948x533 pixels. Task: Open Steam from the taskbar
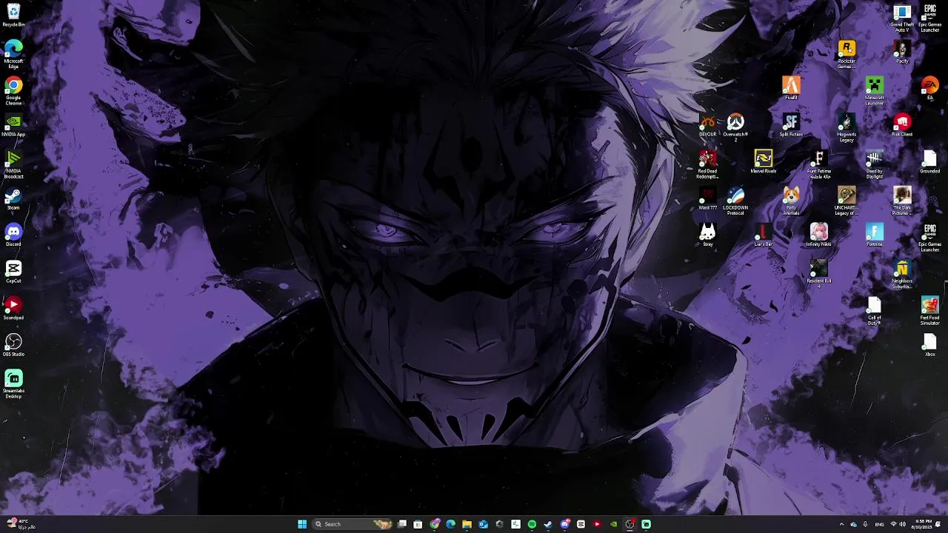548,524
